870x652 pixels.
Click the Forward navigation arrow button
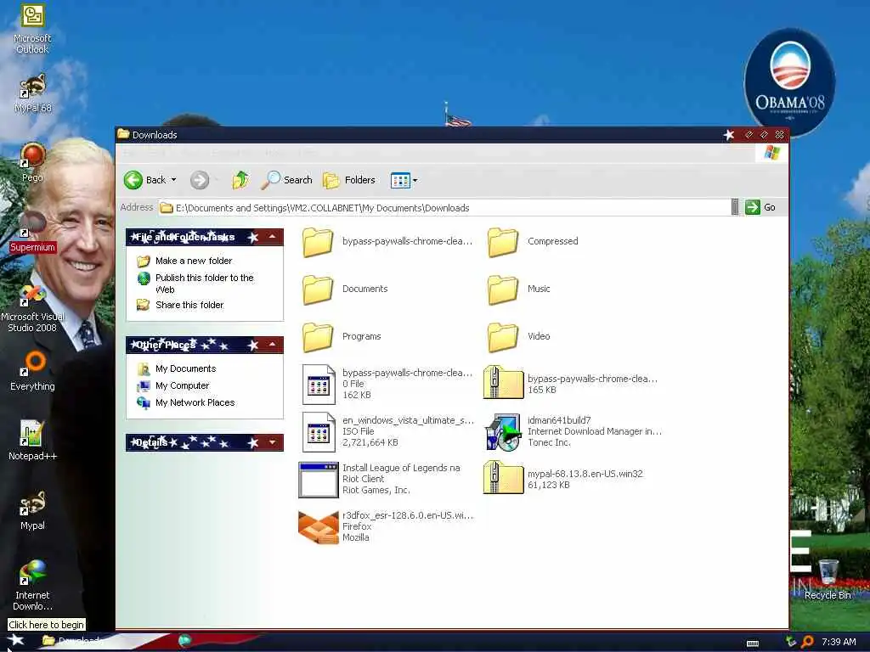click(200, 180)
